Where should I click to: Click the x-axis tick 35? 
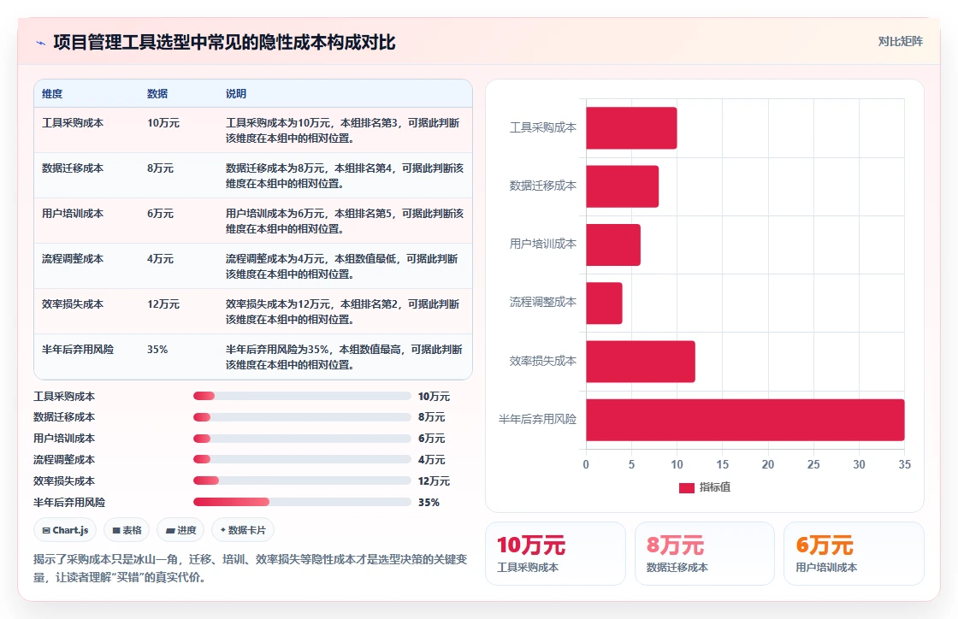(904, 464)
